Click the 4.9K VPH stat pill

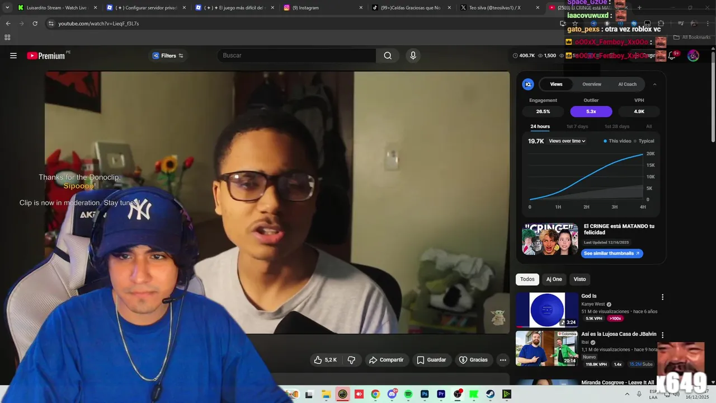point(639,111)
